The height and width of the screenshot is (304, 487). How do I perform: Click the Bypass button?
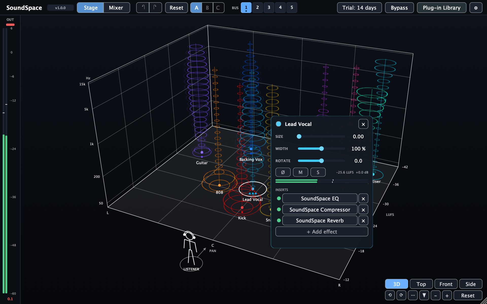tap(399, 8)
